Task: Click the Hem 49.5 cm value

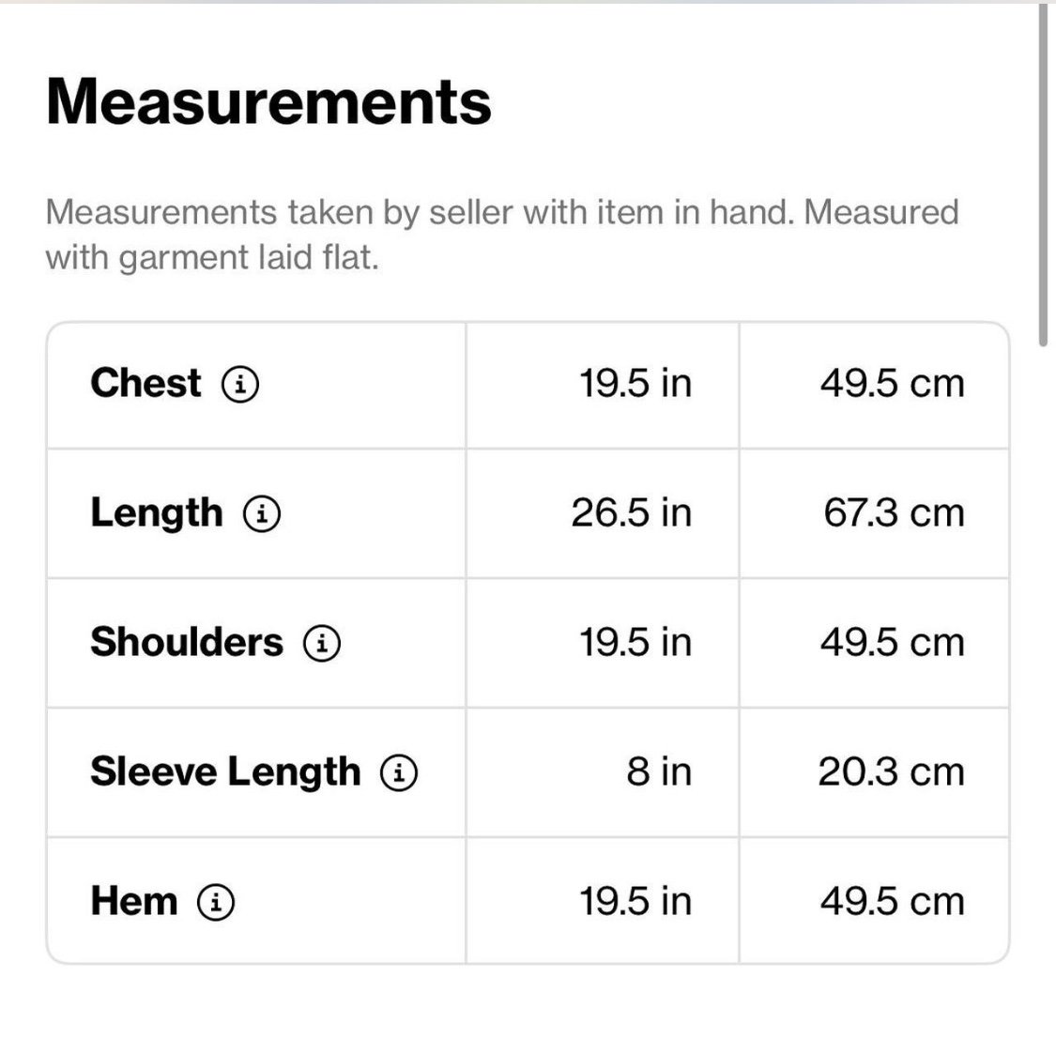Action: tap(893, 901)
